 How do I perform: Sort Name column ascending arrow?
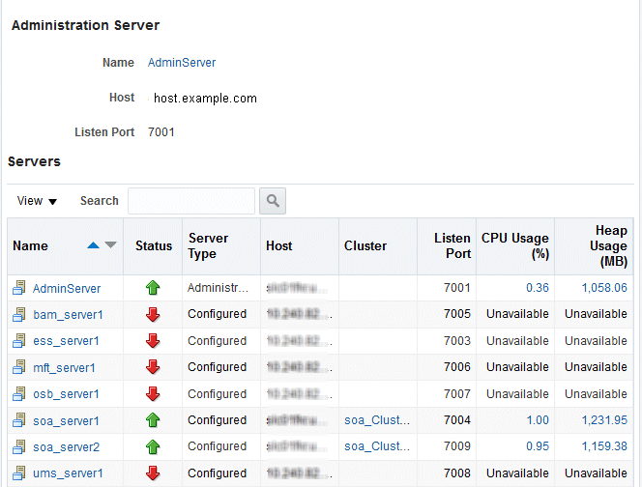point(94,245)
